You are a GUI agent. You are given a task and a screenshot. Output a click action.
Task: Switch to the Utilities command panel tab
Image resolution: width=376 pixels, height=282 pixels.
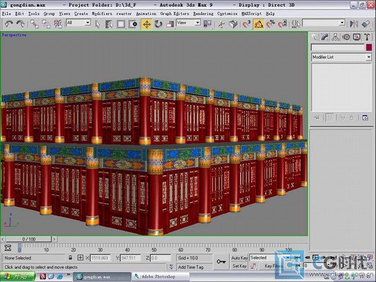point(367,37)
